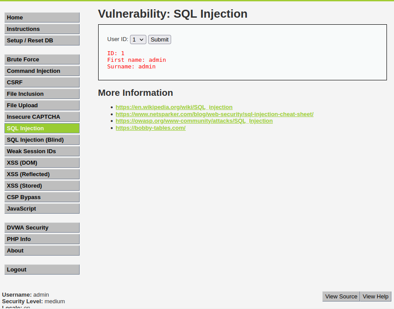Click the OWASP SQL Injection link
Screen dimensions: 394x309
click(193, 121)
